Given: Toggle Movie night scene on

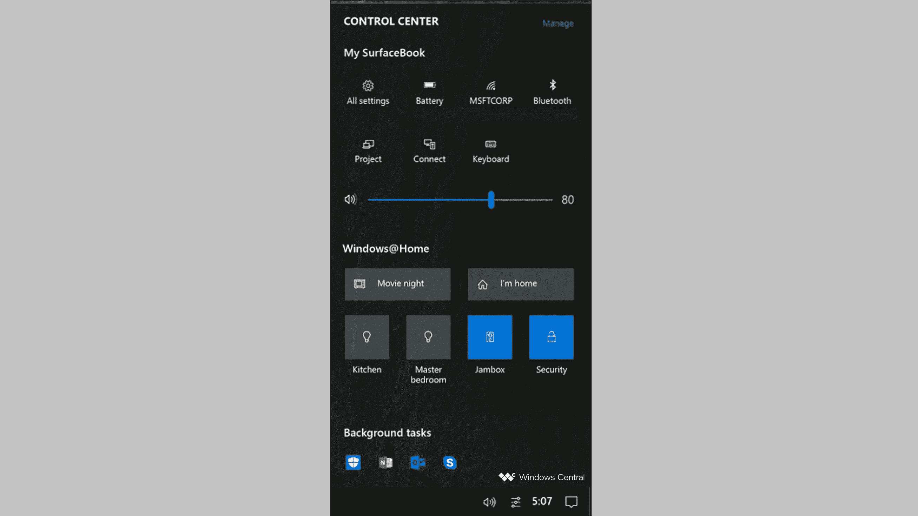Looking at the screenshot, I should coord(398,283).
